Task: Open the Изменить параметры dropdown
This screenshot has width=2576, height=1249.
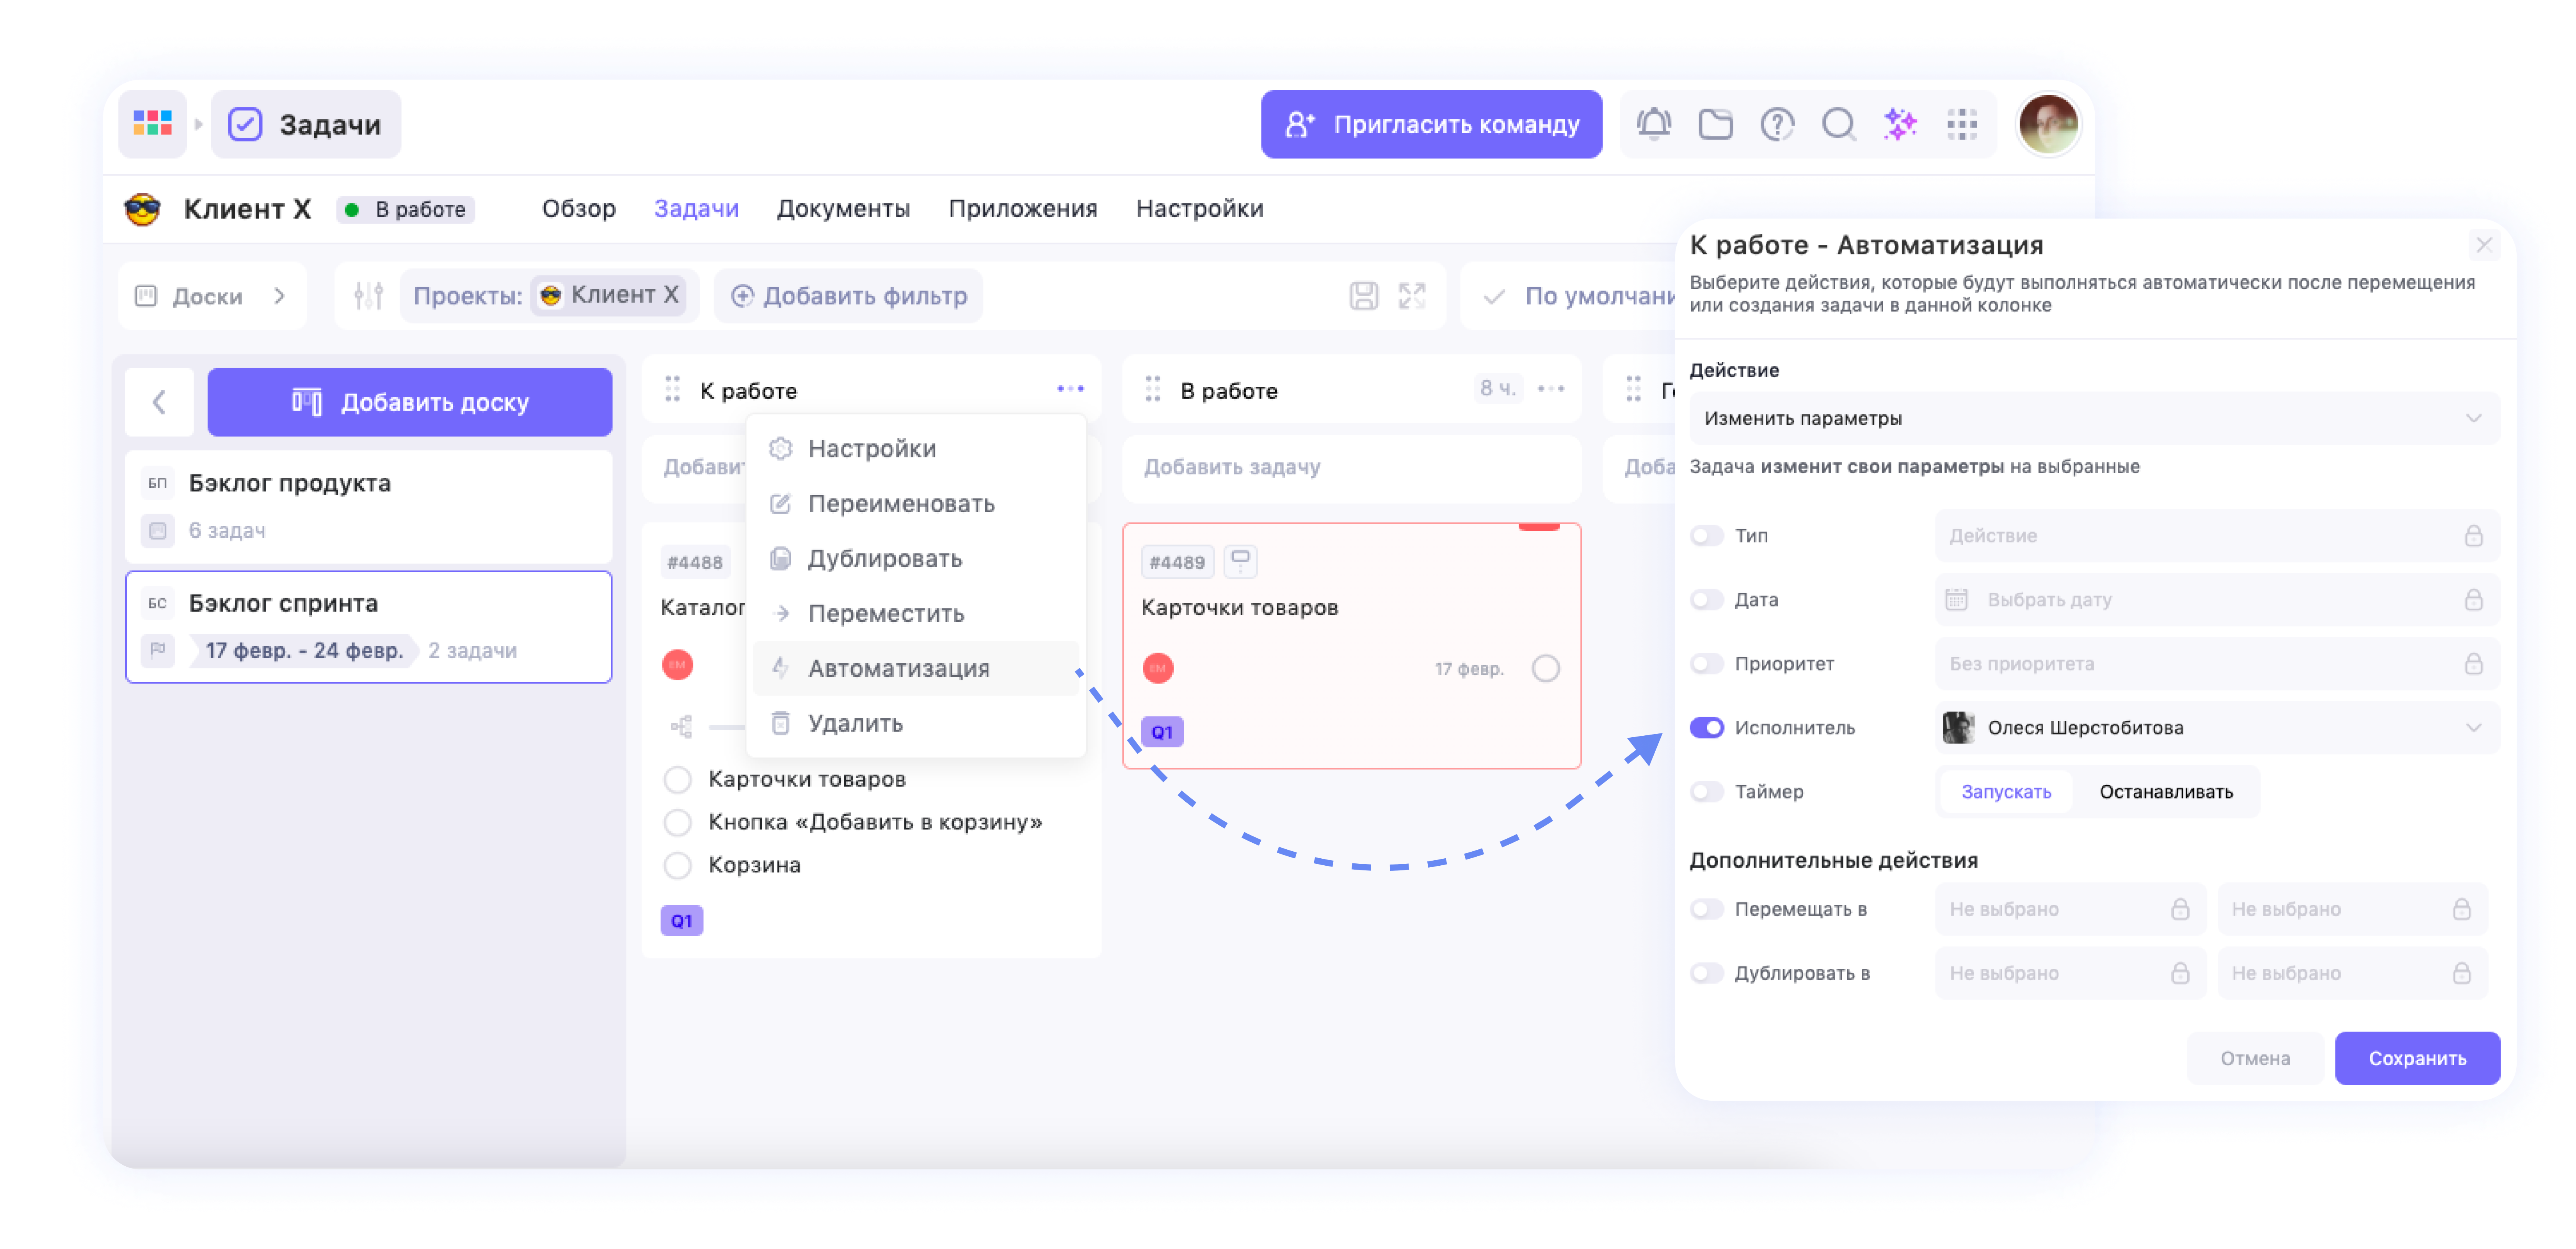Action: point(2090,418)
